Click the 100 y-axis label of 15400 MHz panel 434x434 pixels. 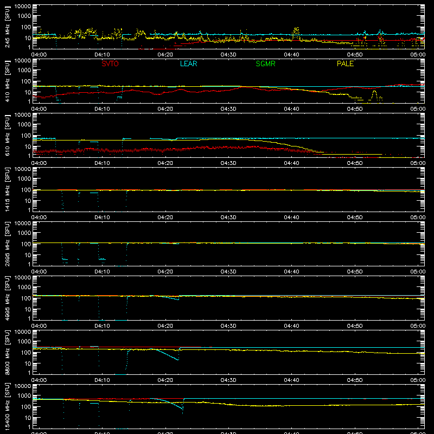click(x=26, y=406)
